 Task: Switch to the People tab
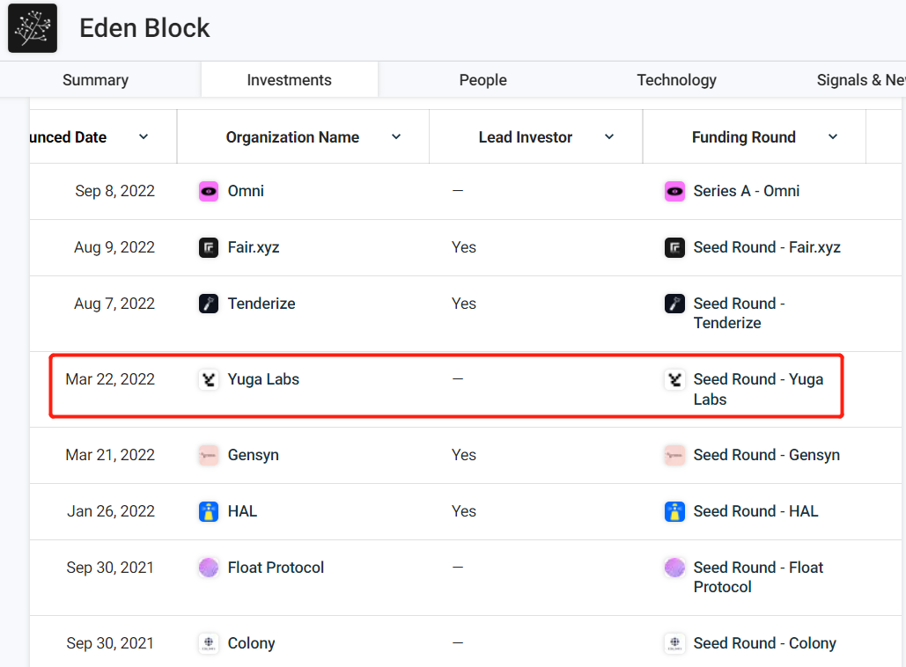[482, 80]
